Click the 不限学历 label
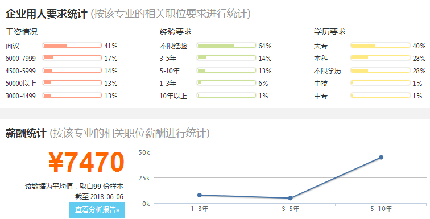This screenshot has height=219, width=430. [328, 71]
